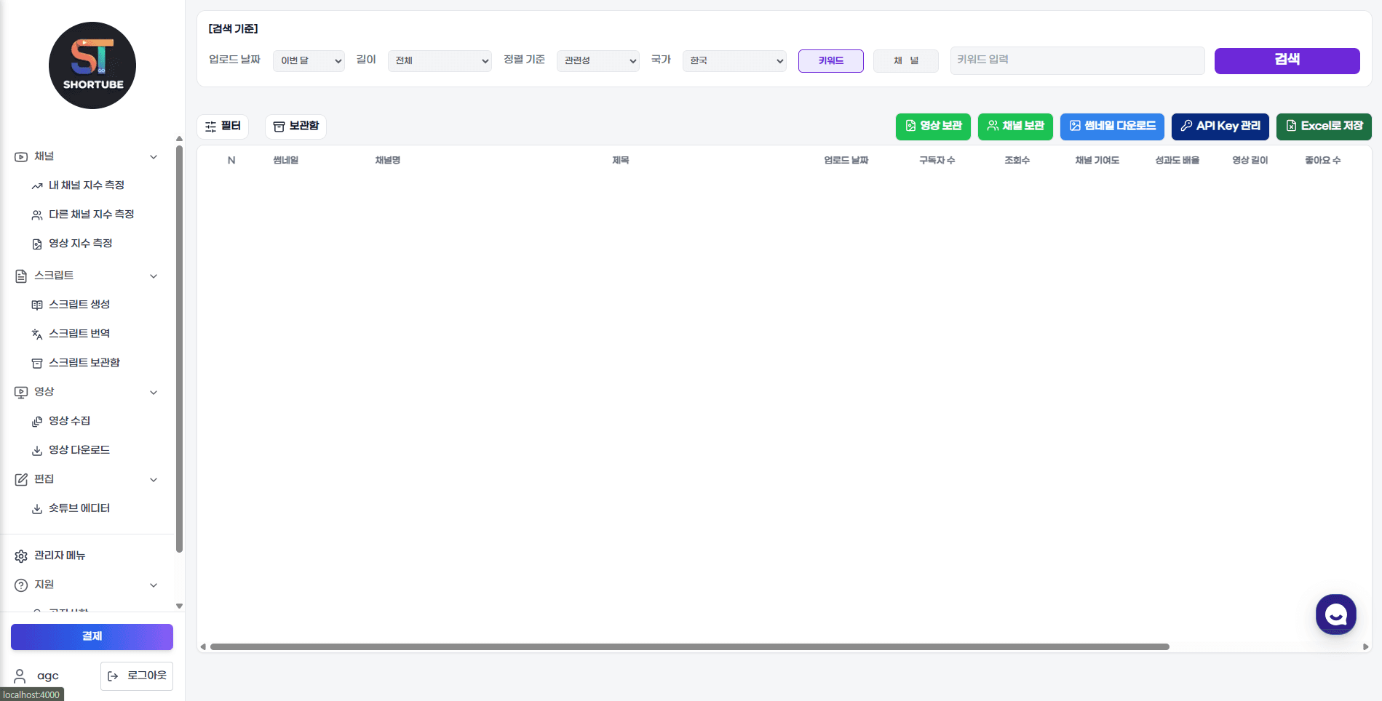This screenshot has width=1382, height=701.
Task: Click the horizontal scrollbar under the table
Action: click(x=689, y=646)
